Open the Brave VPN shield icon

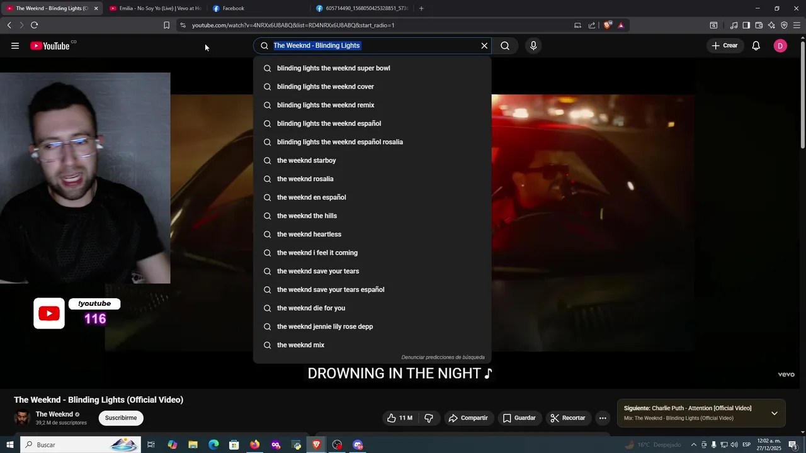pos(784,25)
